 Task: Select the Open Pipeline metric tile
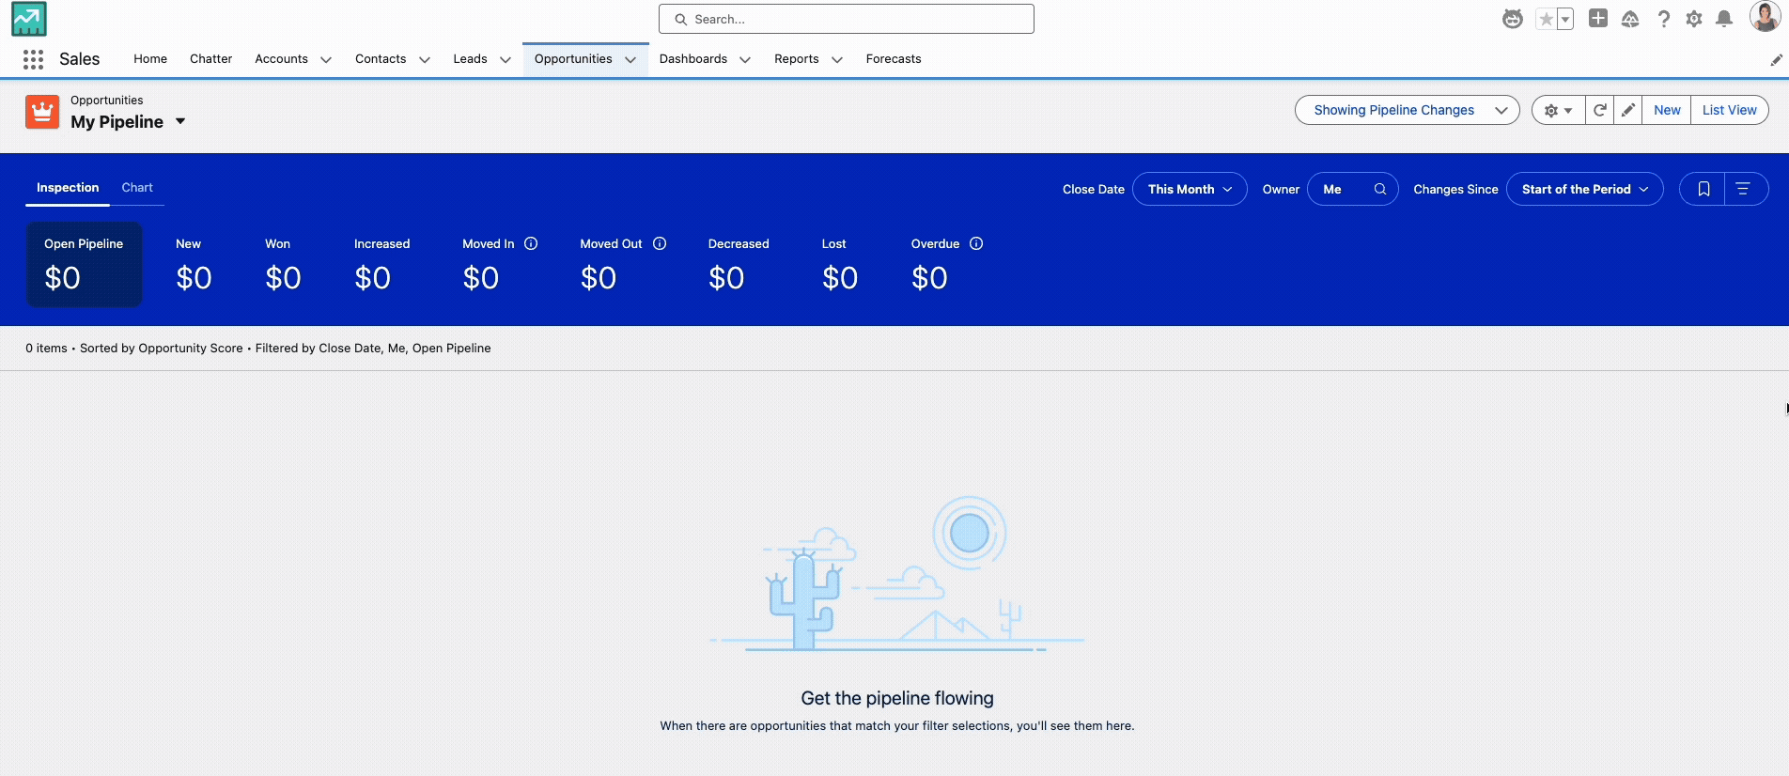[x=84, y=264]
